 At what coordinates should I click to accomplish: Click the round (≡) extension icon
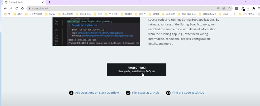[x=248, y=8]
